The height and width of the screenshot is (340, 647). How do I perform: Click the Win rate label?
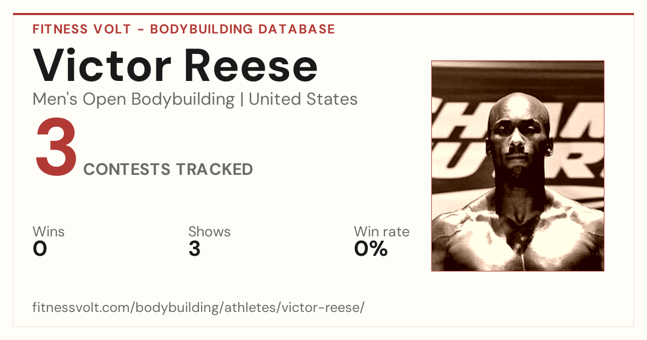point(382,232)
